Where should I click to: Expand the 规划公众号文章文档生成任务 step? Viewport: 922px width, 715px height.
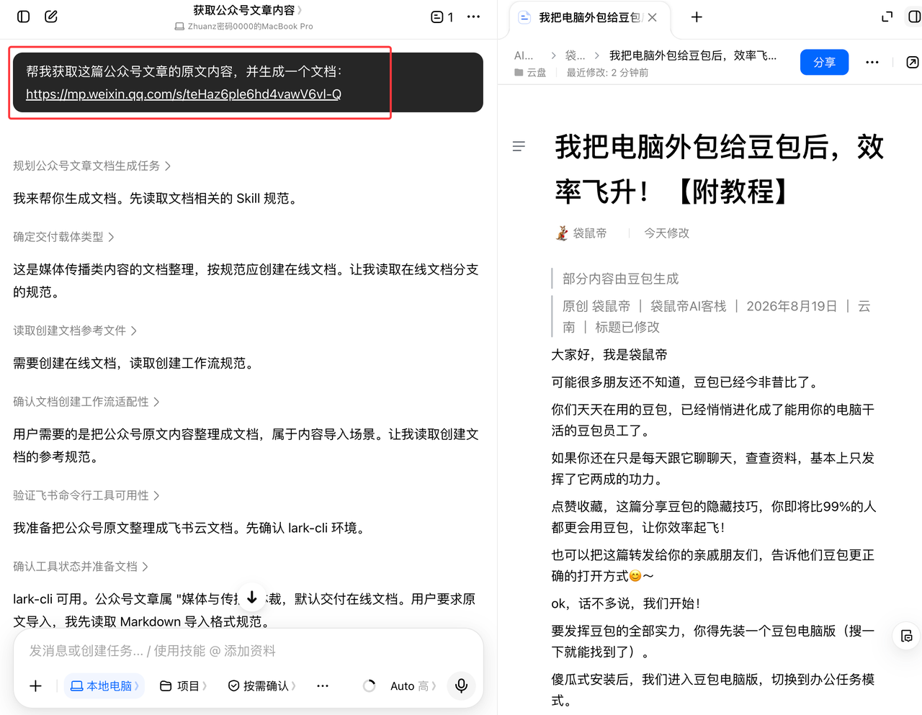click(92, 166)
